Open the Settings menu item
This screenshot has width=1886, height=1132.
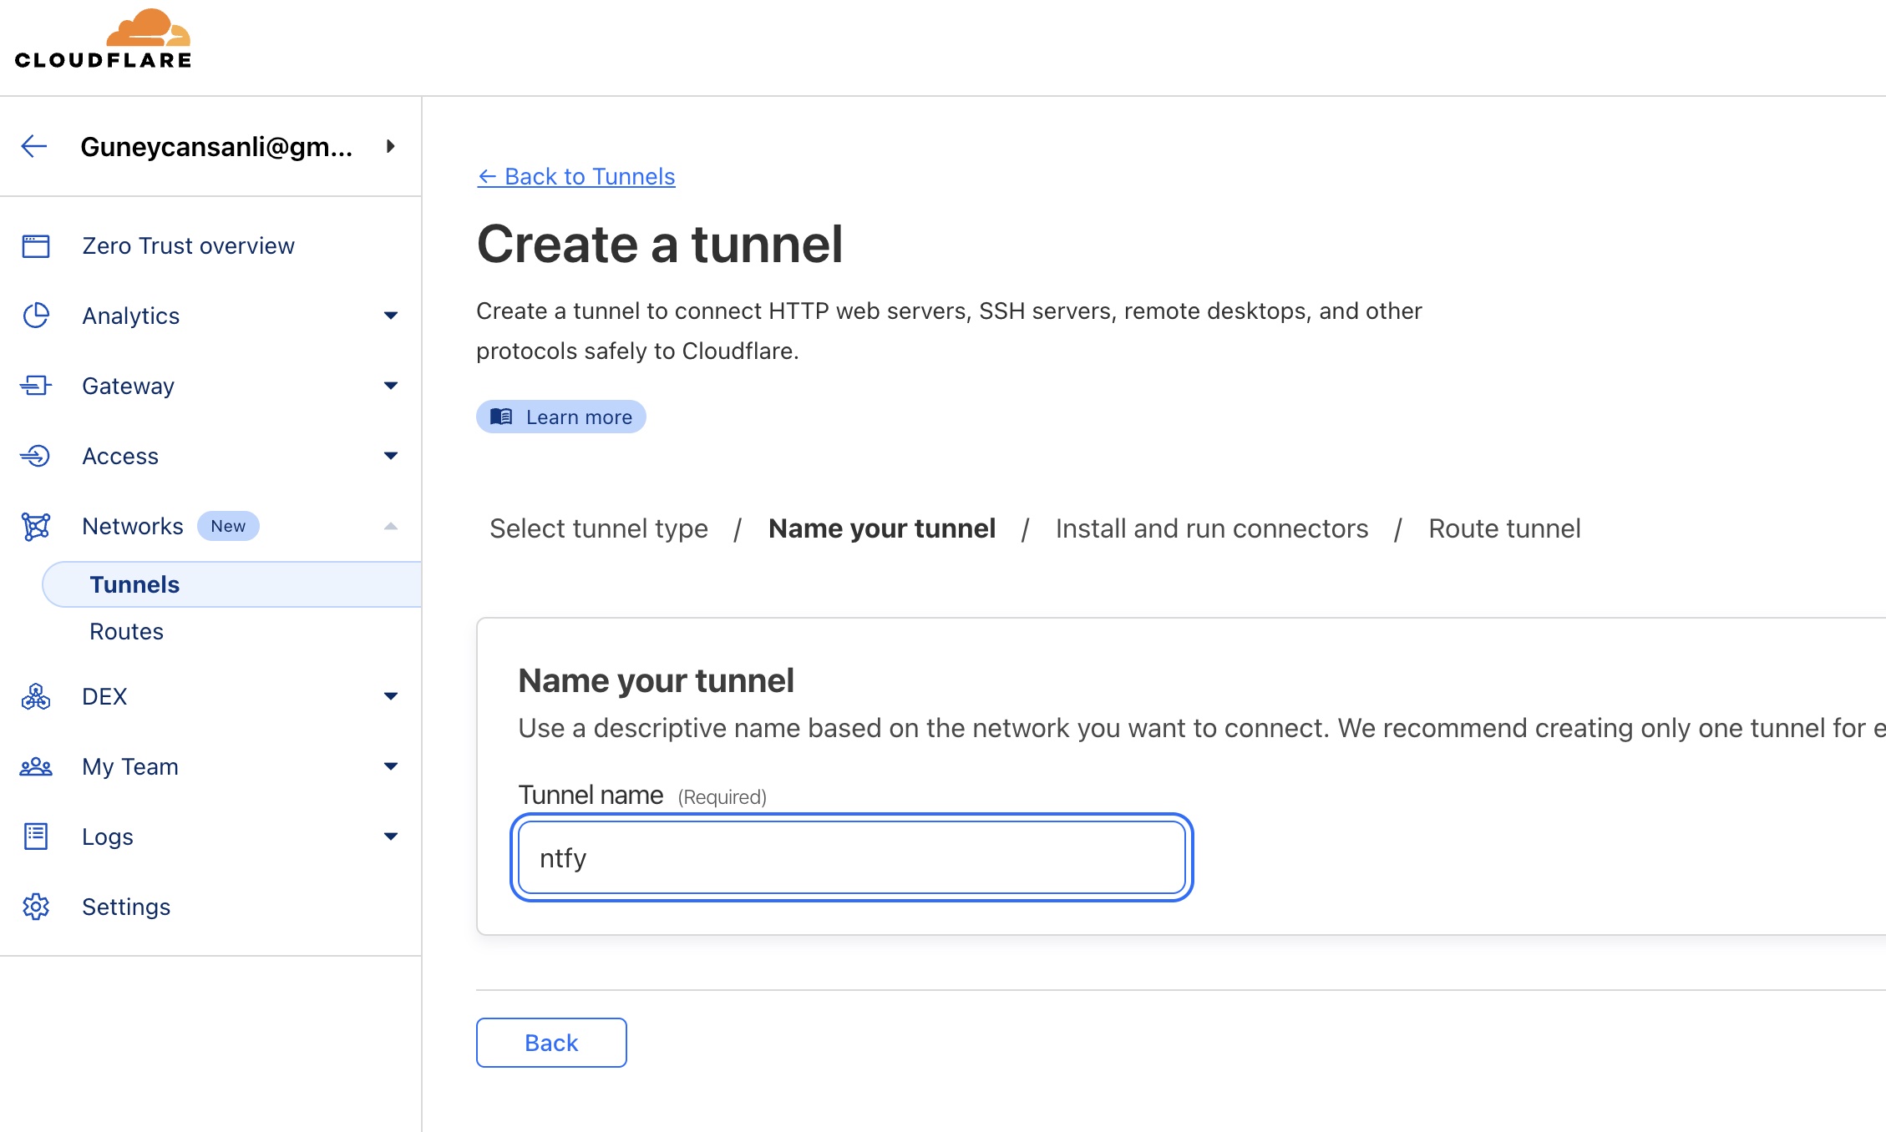coord(126,907)
